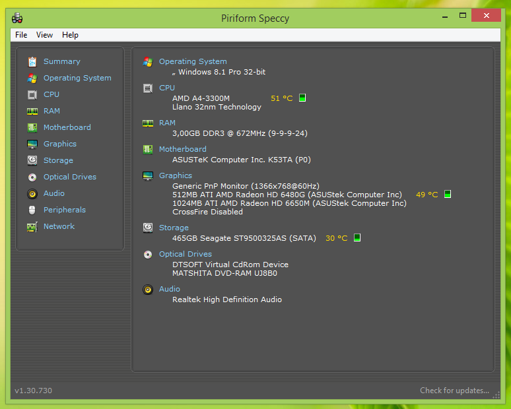
Task: Open the RAM section in sidebar
Action: coord(51,111)
